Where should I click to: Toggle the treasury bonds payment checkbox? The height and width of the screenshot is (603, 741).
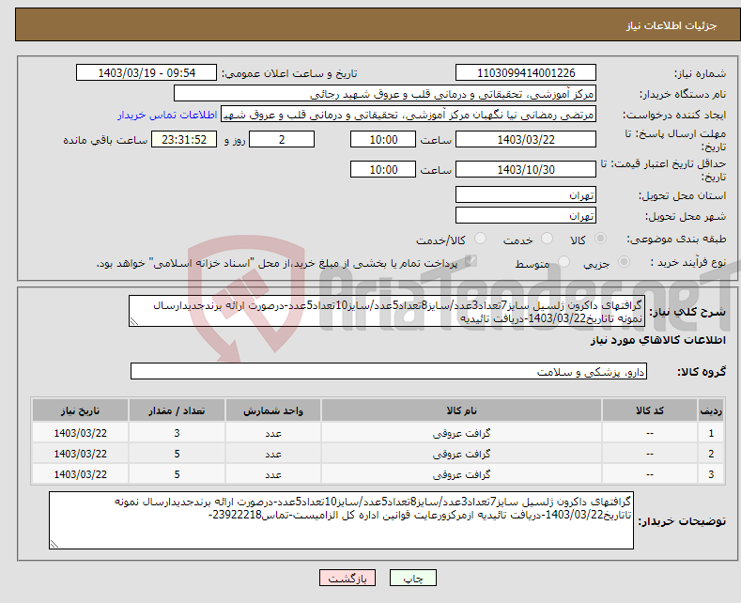click(x=471, y=261)
